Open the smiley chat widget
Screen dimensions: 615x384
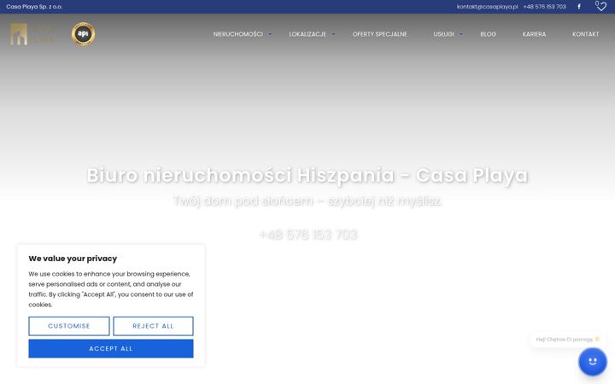click(x=592, y=361)
